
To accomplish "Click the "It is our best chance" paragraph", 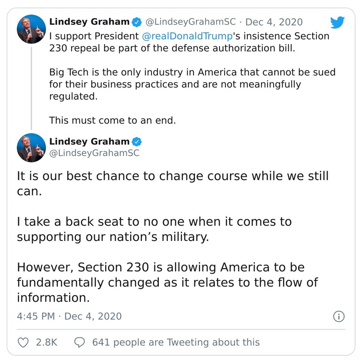I will [172, 182].
